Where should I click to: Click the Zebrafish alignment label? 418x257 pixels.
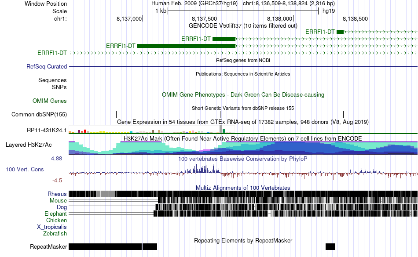click(x=55, y=233)
